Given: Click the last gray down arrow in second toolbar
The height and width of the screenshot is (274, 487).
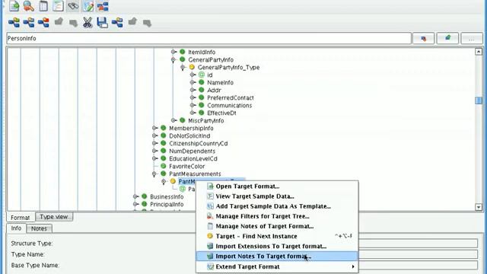Looking at the screenshot, I should [x=147, y=24].
